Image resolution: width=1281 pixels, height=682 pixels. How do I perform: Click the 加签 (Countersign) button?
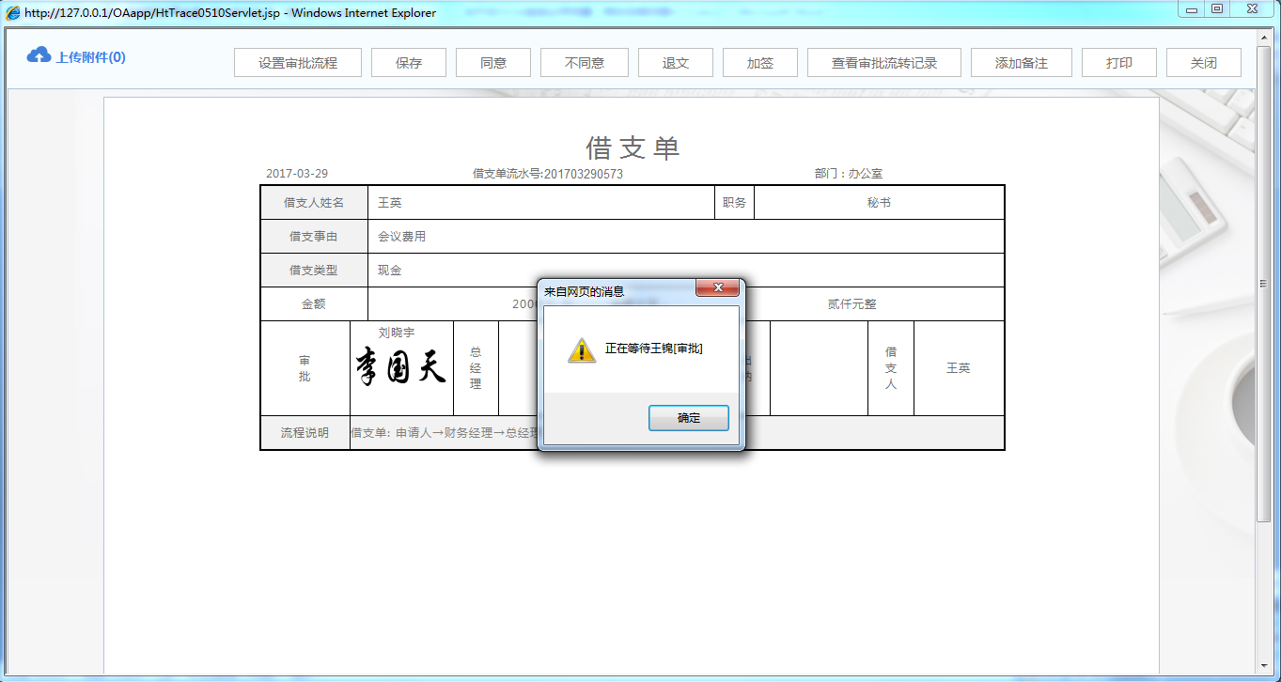point(759,62)
